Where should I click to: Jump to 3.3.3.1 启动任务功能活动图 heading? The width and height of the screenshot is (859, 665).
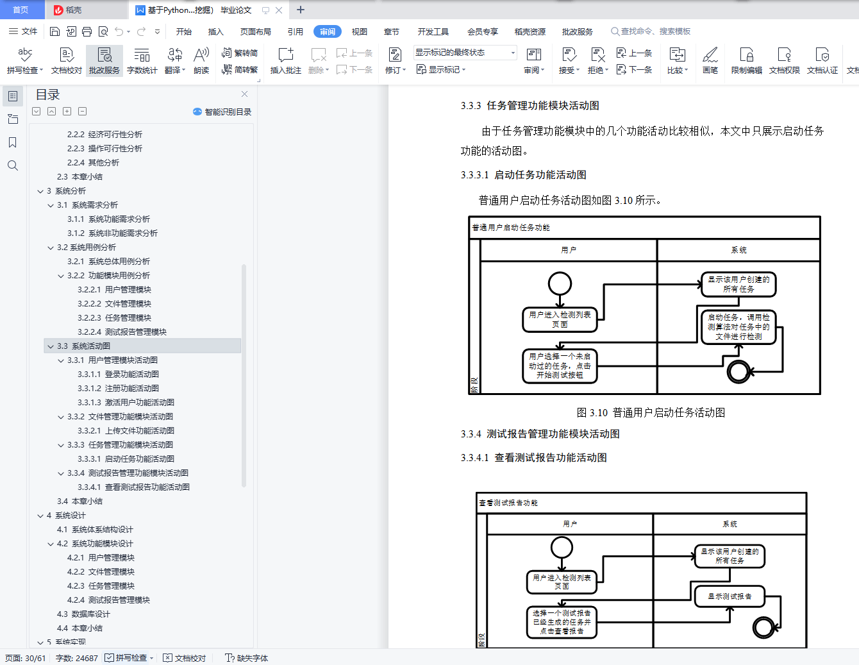(x=126, y=459)
